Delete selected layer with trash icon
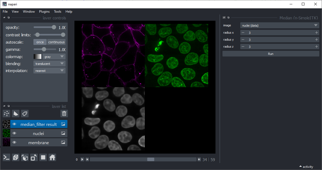The image size is (322, 170). click(x=64, y=114)
